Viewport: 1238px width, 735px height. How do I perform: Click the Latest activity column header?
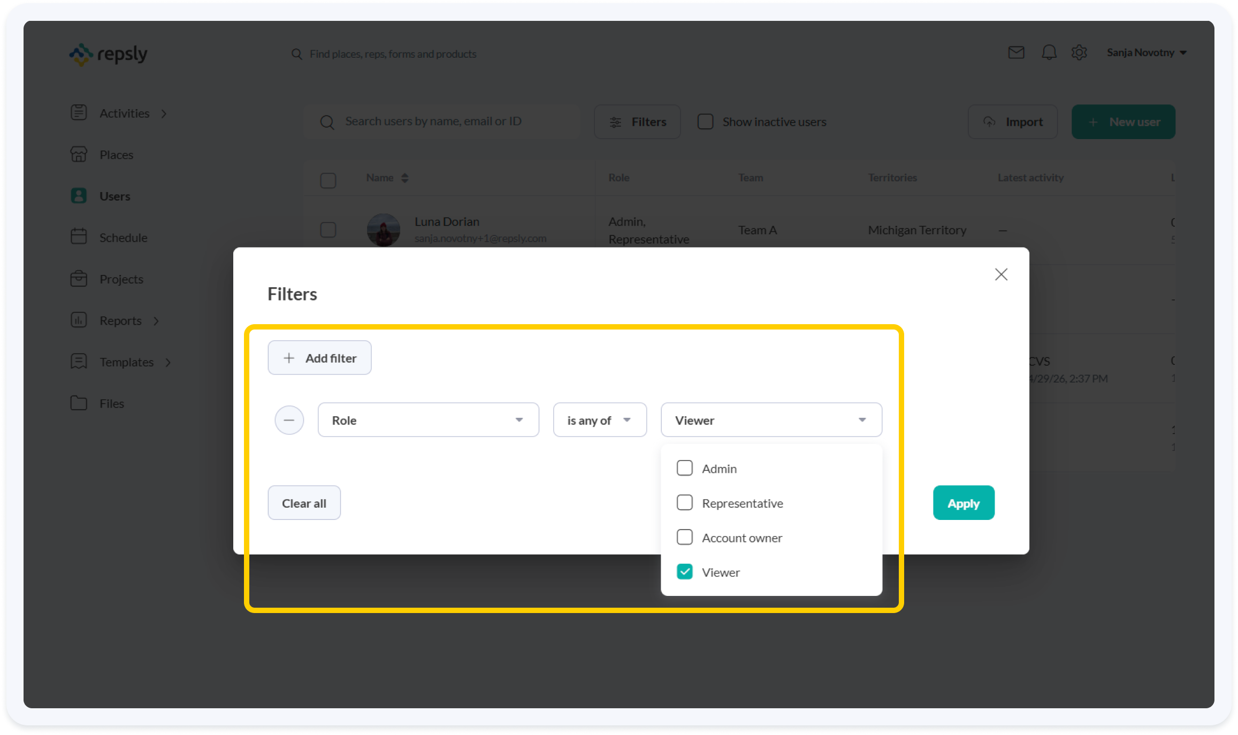click(1030, 178)
